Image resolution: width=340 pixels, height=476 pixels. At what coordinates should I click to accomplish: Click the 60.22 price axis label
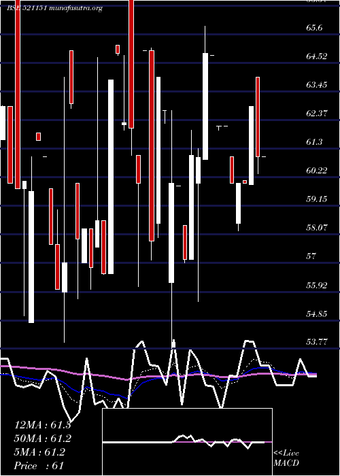317,170
